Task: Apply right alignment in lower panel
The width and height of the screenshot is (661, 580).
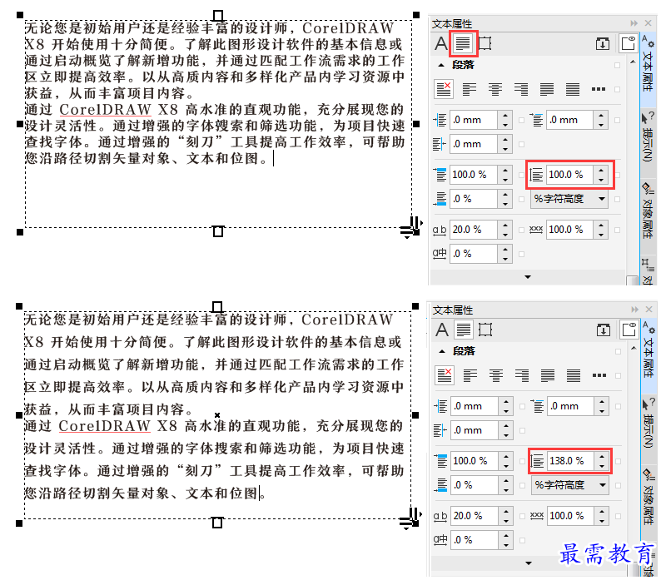Action: (x=522, y=375)
